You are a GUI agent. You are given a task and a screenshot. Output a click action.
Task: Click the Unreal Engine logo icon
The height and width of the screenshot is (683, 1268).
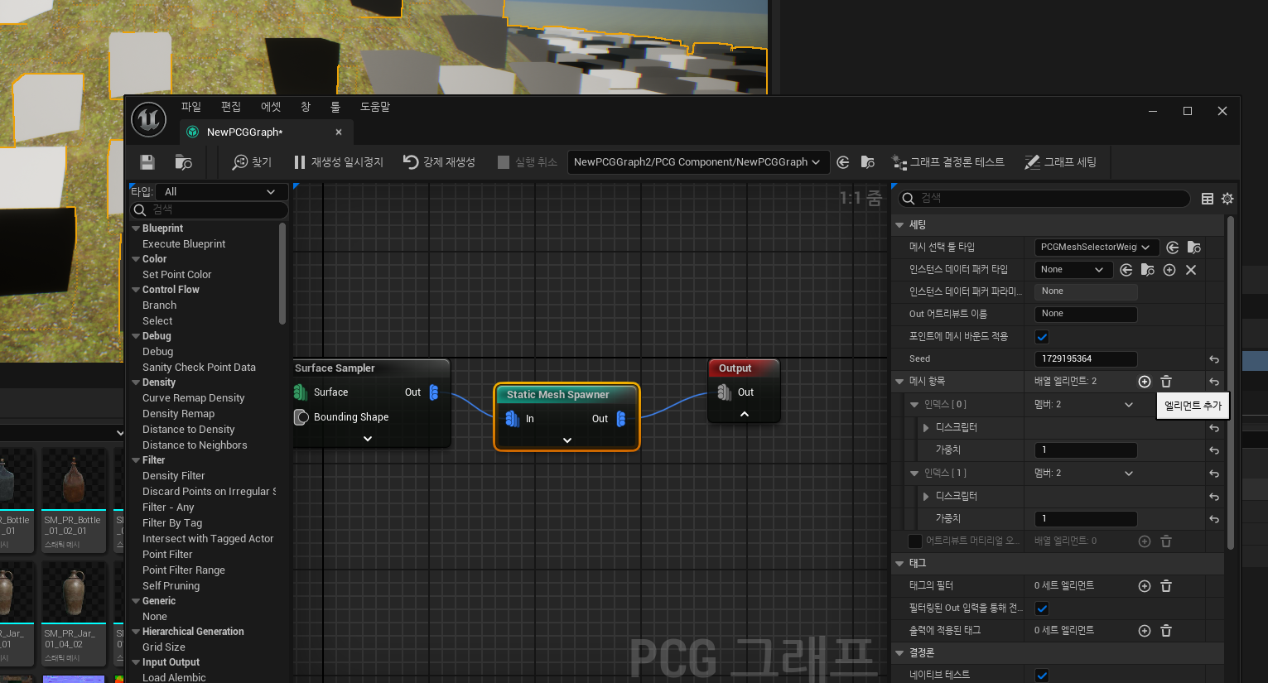tap(149, 120)
